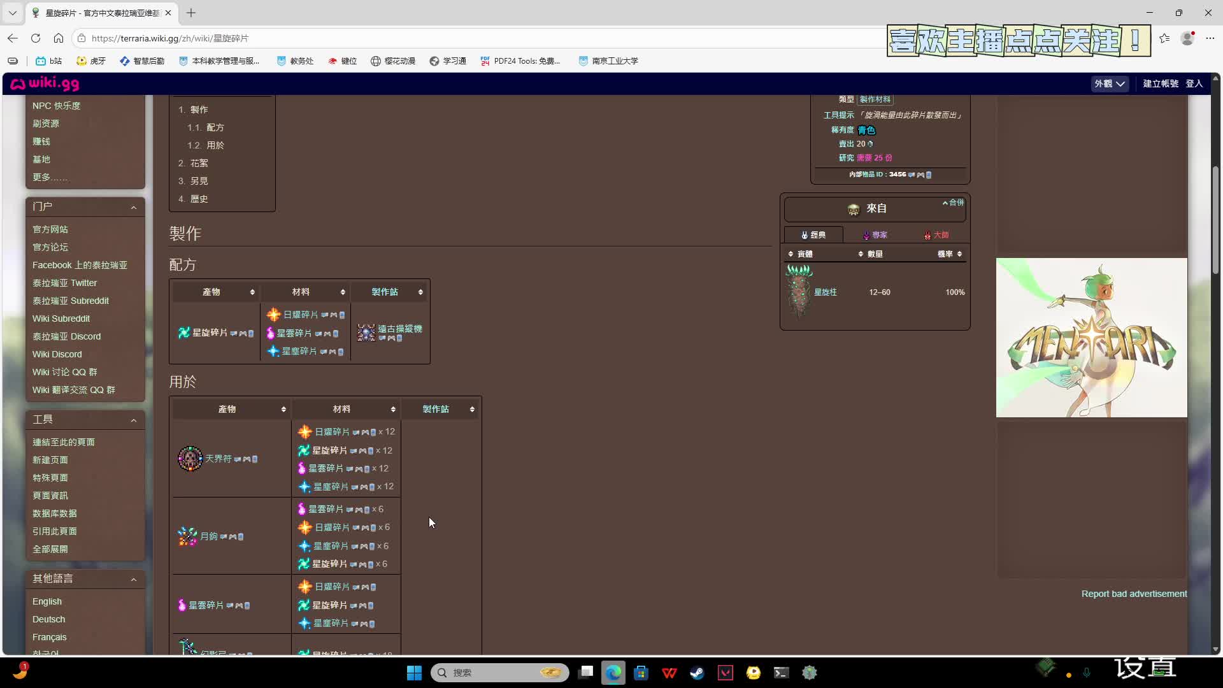Click the wiki.gg logo
This screenshot has width=1223, height=688.
(x=45, y=83)
